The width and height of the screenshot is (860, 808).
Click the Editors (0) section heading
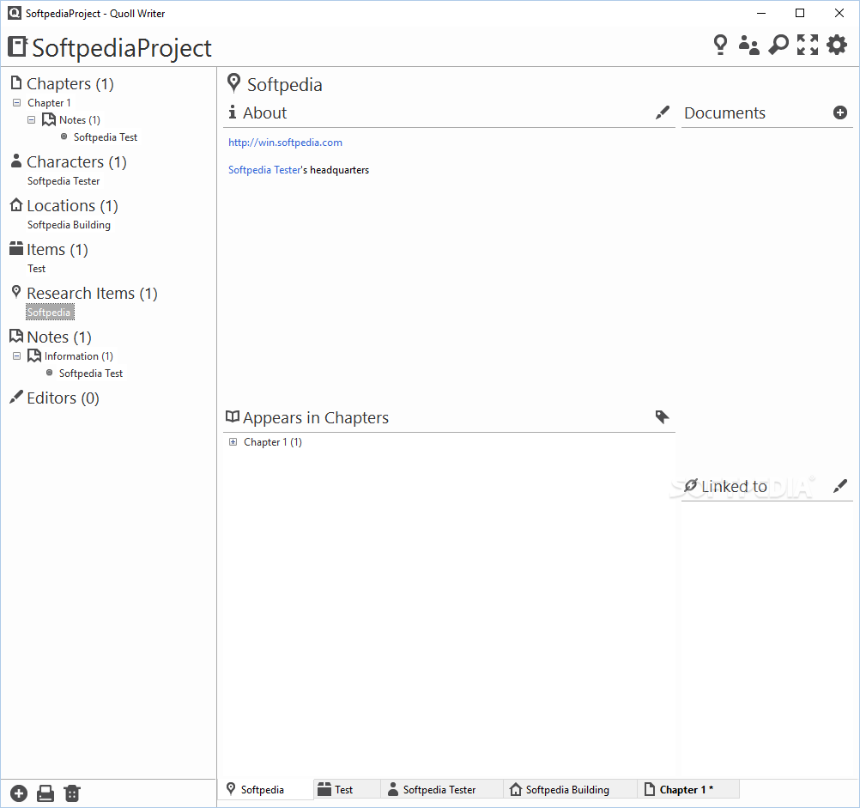pyautogui.click(x=63, y=398)
